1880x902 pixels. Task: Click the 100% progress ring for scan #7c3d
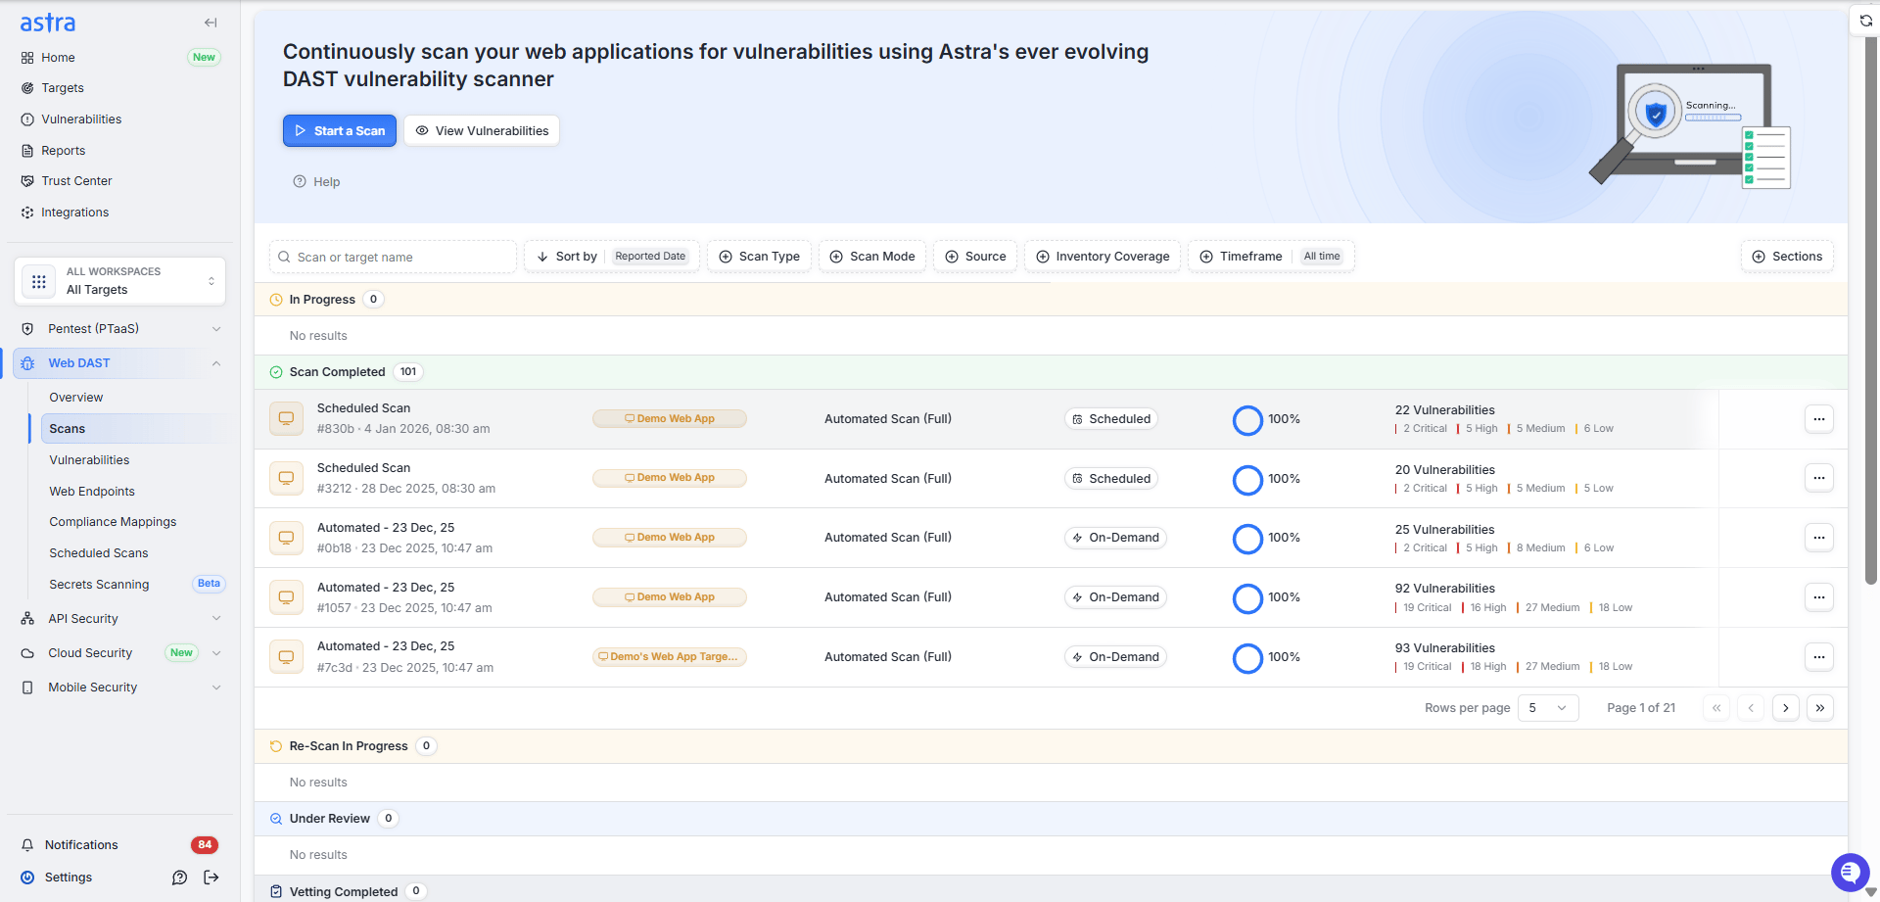click(x=1247, y=658)
